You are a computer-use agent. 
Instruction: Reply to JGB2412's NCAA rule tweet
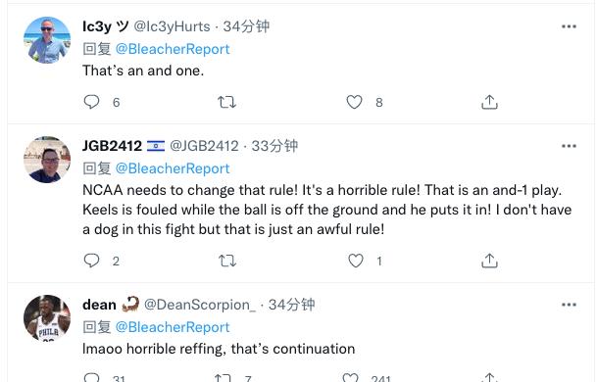(x=91, y=261)
